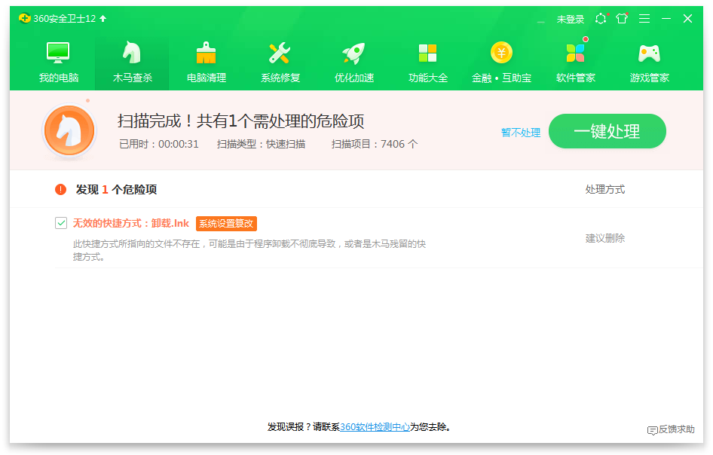Click the 已用时：00:00:31 text
713x455 pixels.
pyautogui.click(x=159, y=144)
